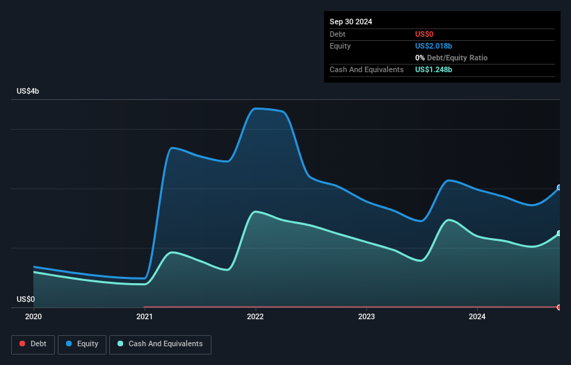571x365 pixels.
Task: Click the 0% Debt/Equity Ratio text
Action: (451, 58)
